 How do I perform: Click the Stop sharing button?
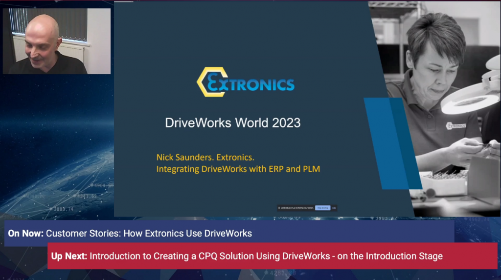pyautogui.click(x=322, y=208)
